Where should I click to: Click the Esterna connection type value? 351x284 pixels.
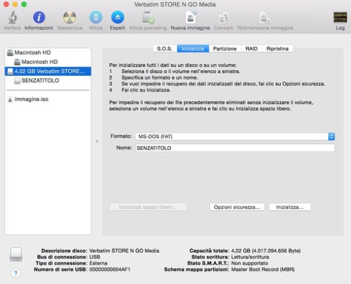point(98,263)
